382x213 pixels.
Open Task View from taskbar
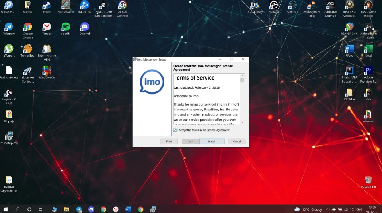[41, 209]
